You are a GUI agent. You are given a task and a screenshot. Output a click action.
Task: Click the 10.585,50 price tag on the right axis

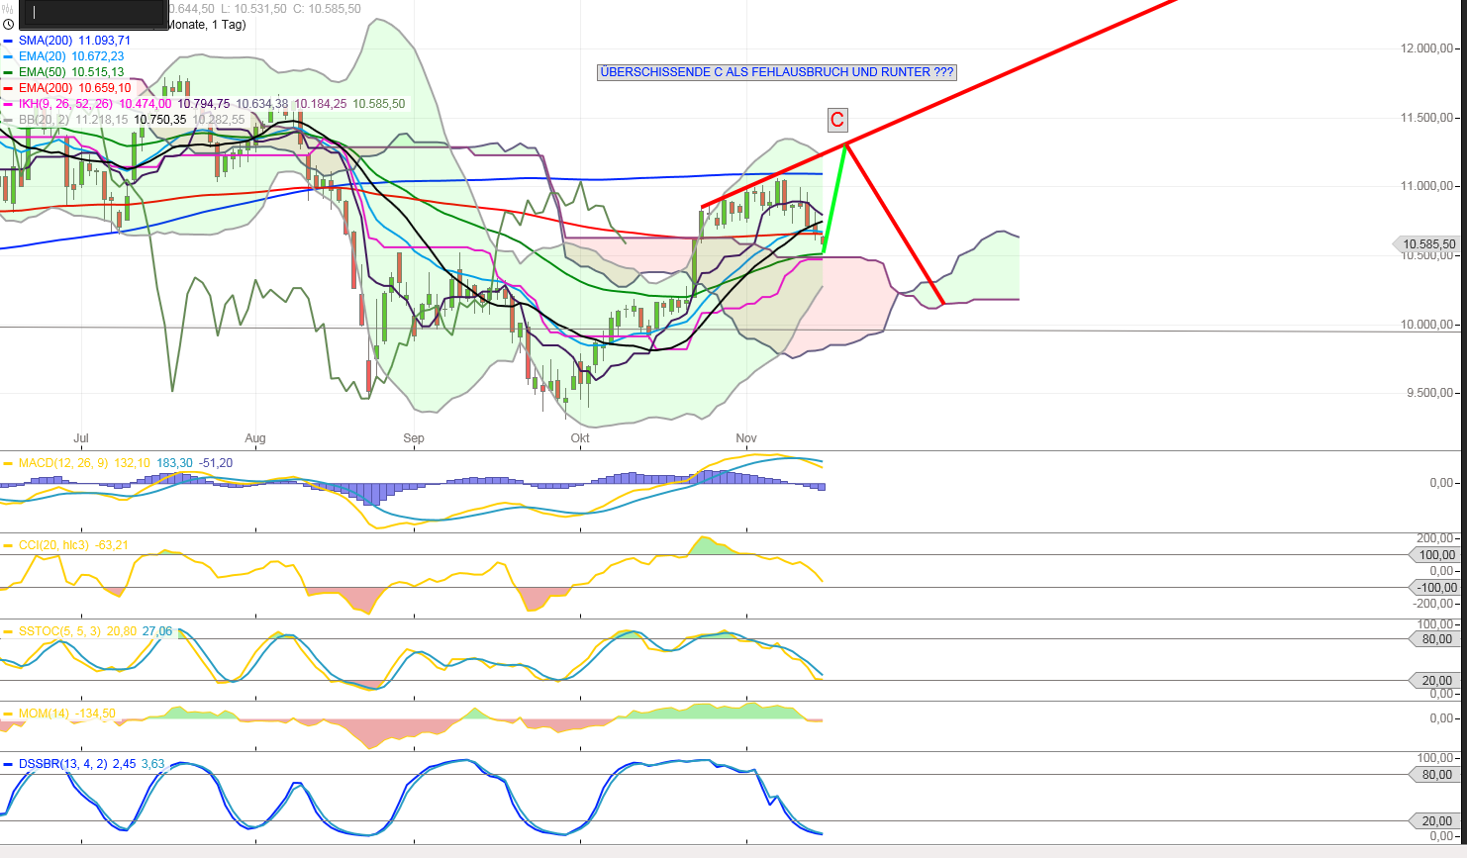tap(1425, 242)
